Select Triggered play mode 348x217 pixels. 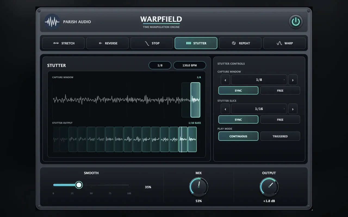[x=280, y=136]
